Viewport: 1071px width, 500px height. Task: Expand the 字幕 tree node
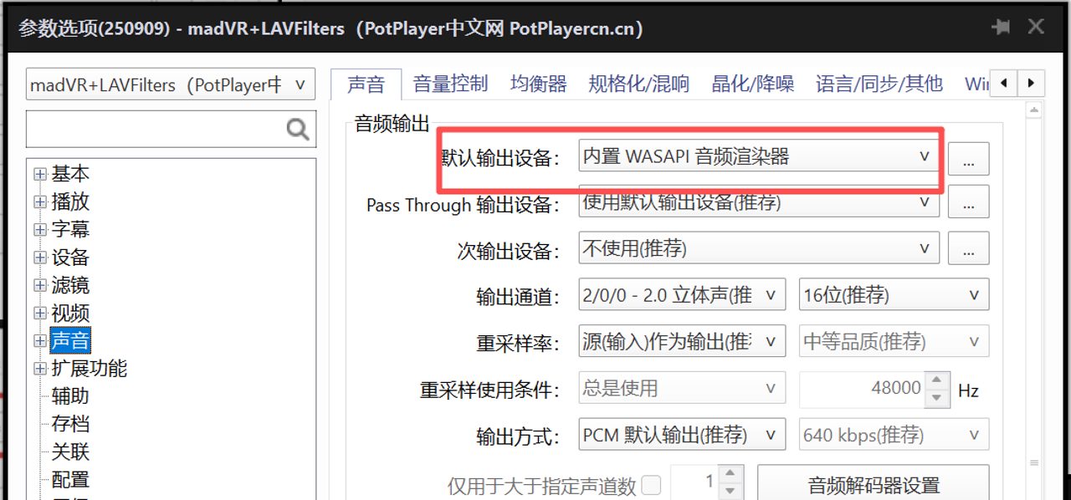click(40, 229)
